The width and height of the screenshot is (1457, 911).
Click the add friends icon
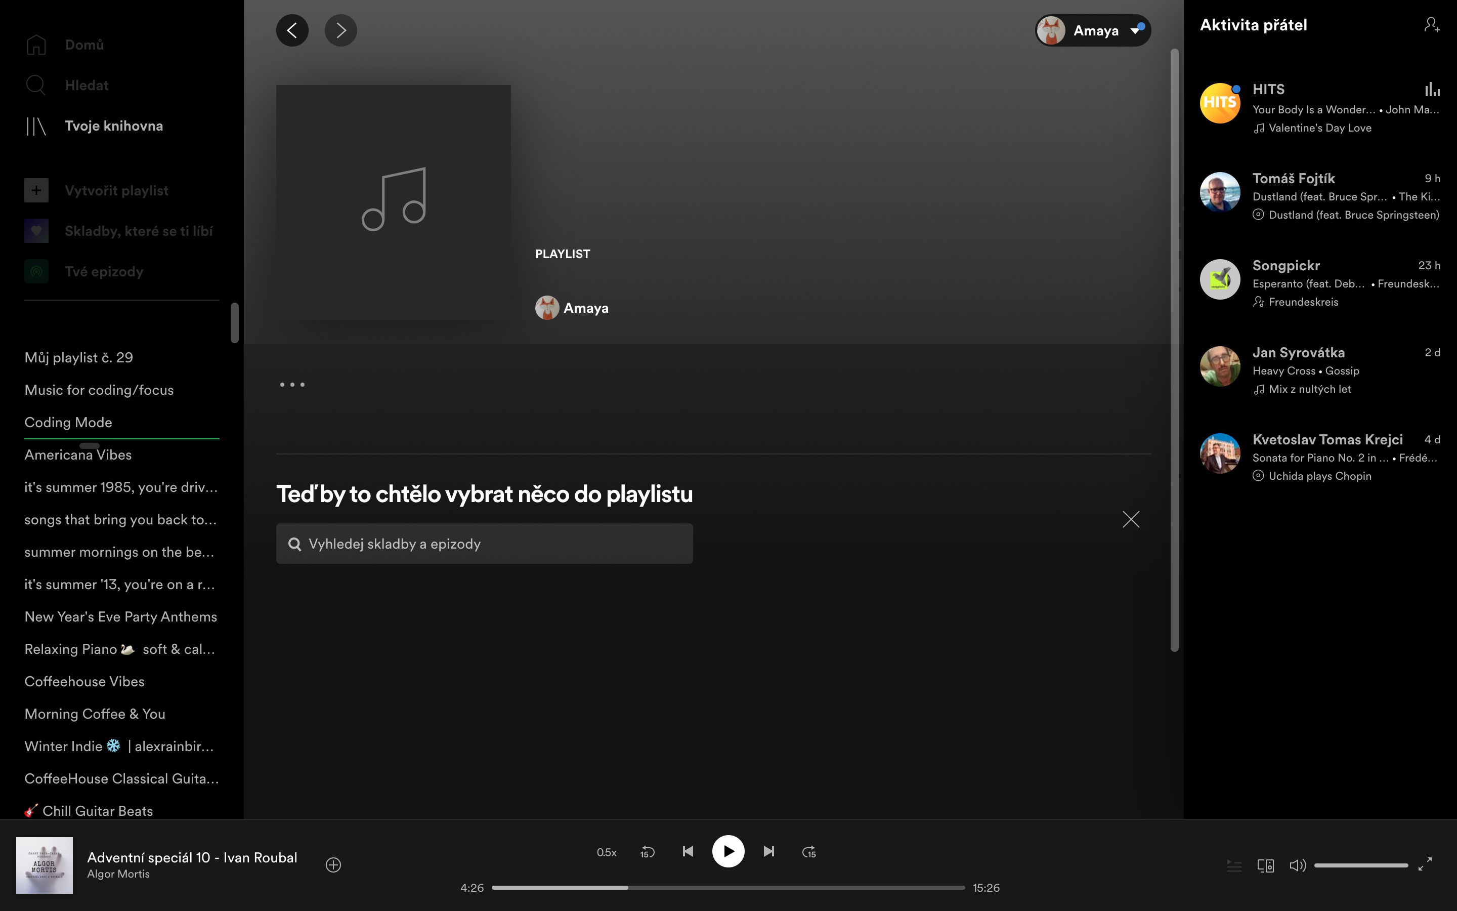[x=1431, y=25]
